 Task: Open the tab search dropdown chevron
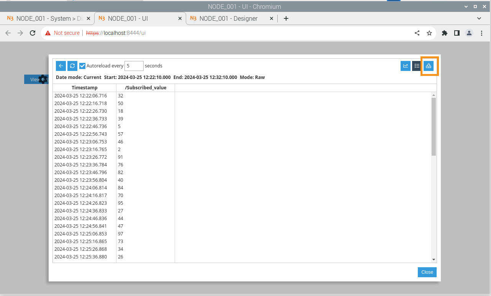coord(479,18)
